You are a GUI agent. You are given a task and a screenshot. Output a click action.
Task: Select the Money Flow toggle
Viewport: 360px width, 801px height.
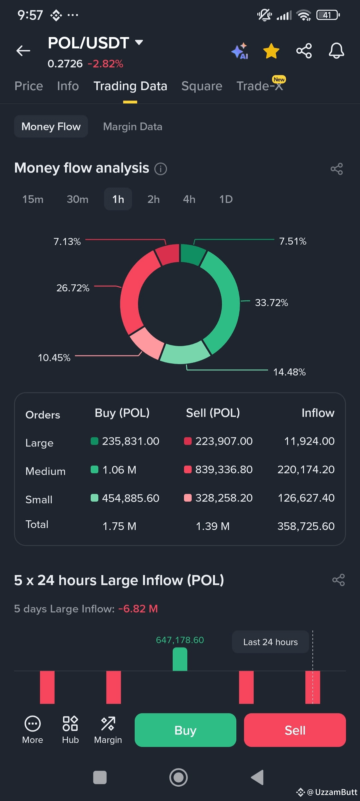[51, 126]
